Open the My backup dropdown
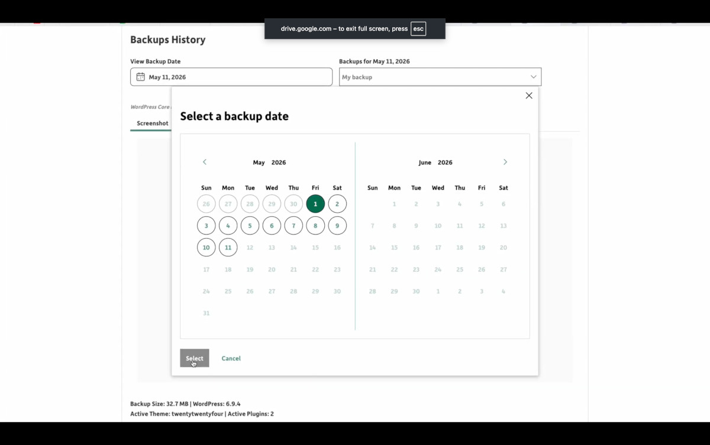The height and width of the screenshot is (445, 710). pyautogui.click(x=440, y=77)
